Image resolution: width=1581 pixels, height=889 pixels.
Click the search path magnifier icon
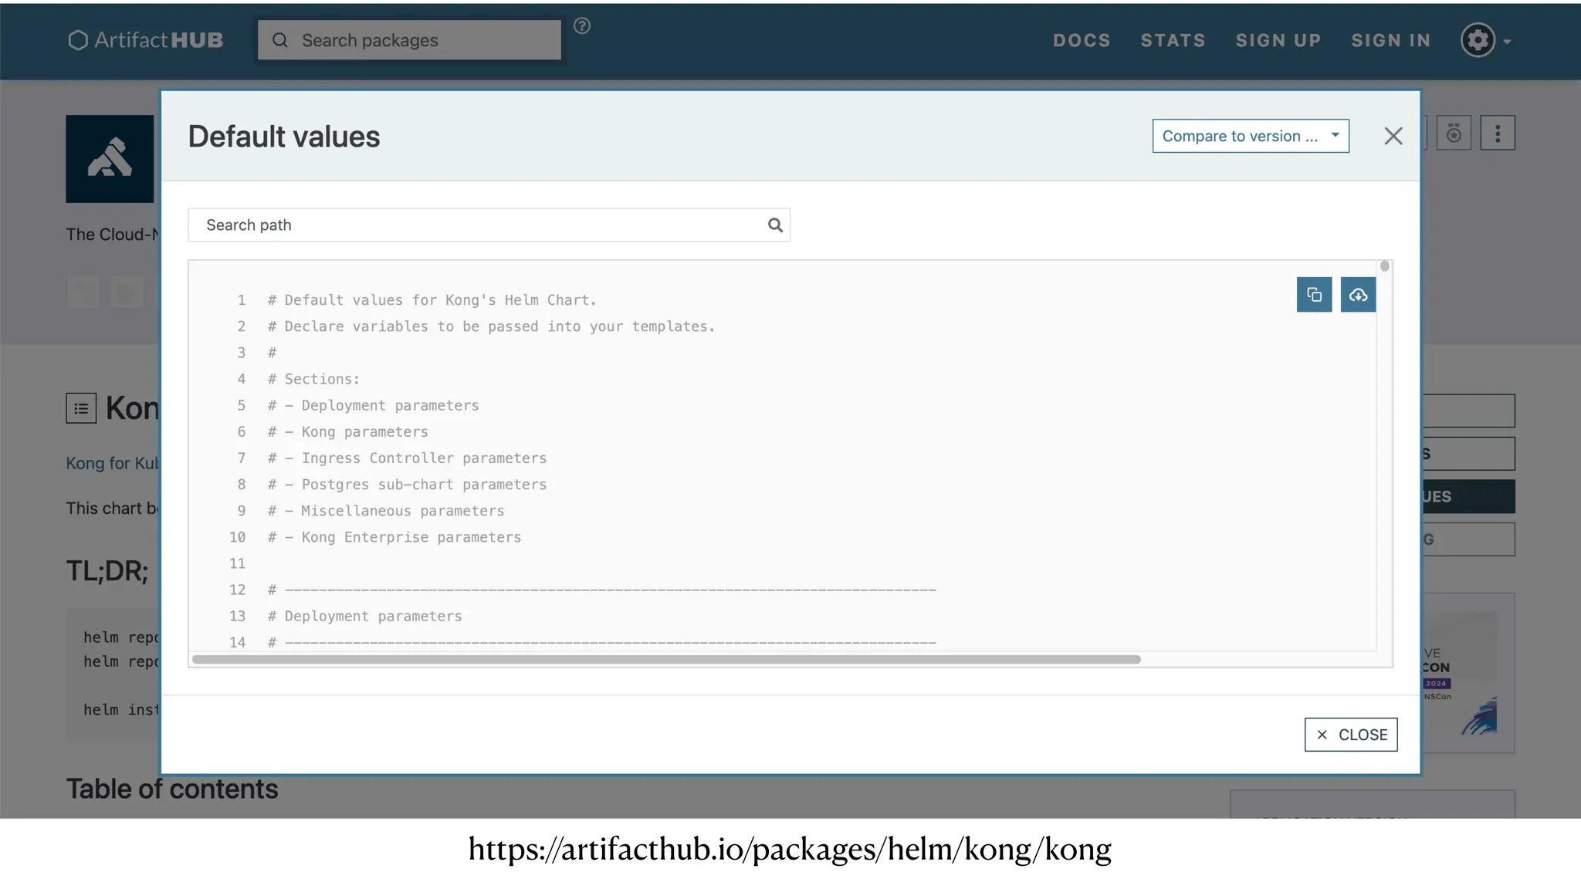775,225
